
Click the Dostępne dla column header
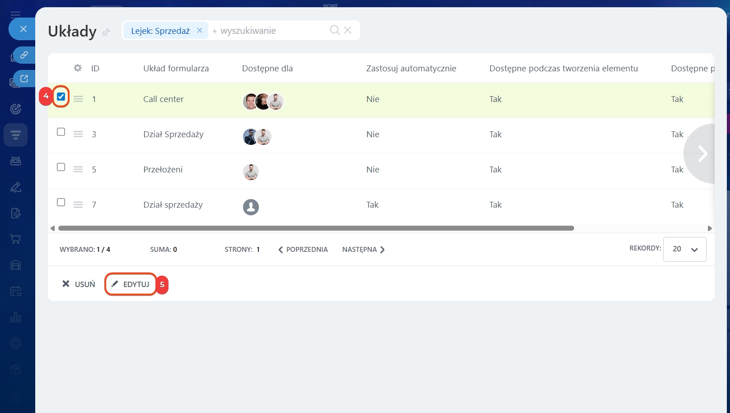point(267,68)
